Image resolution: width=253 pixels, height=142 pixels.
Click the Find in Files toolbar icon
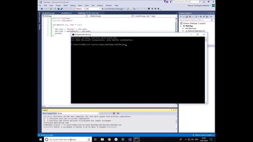point(128,9)
